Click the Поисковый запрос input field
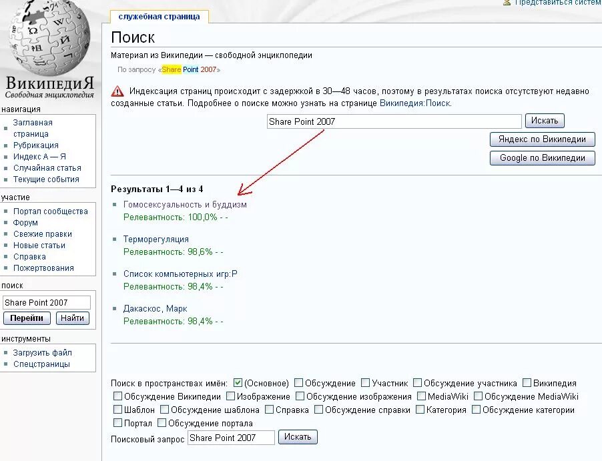This screenshot has height=461, width=602. coord(231,438)
